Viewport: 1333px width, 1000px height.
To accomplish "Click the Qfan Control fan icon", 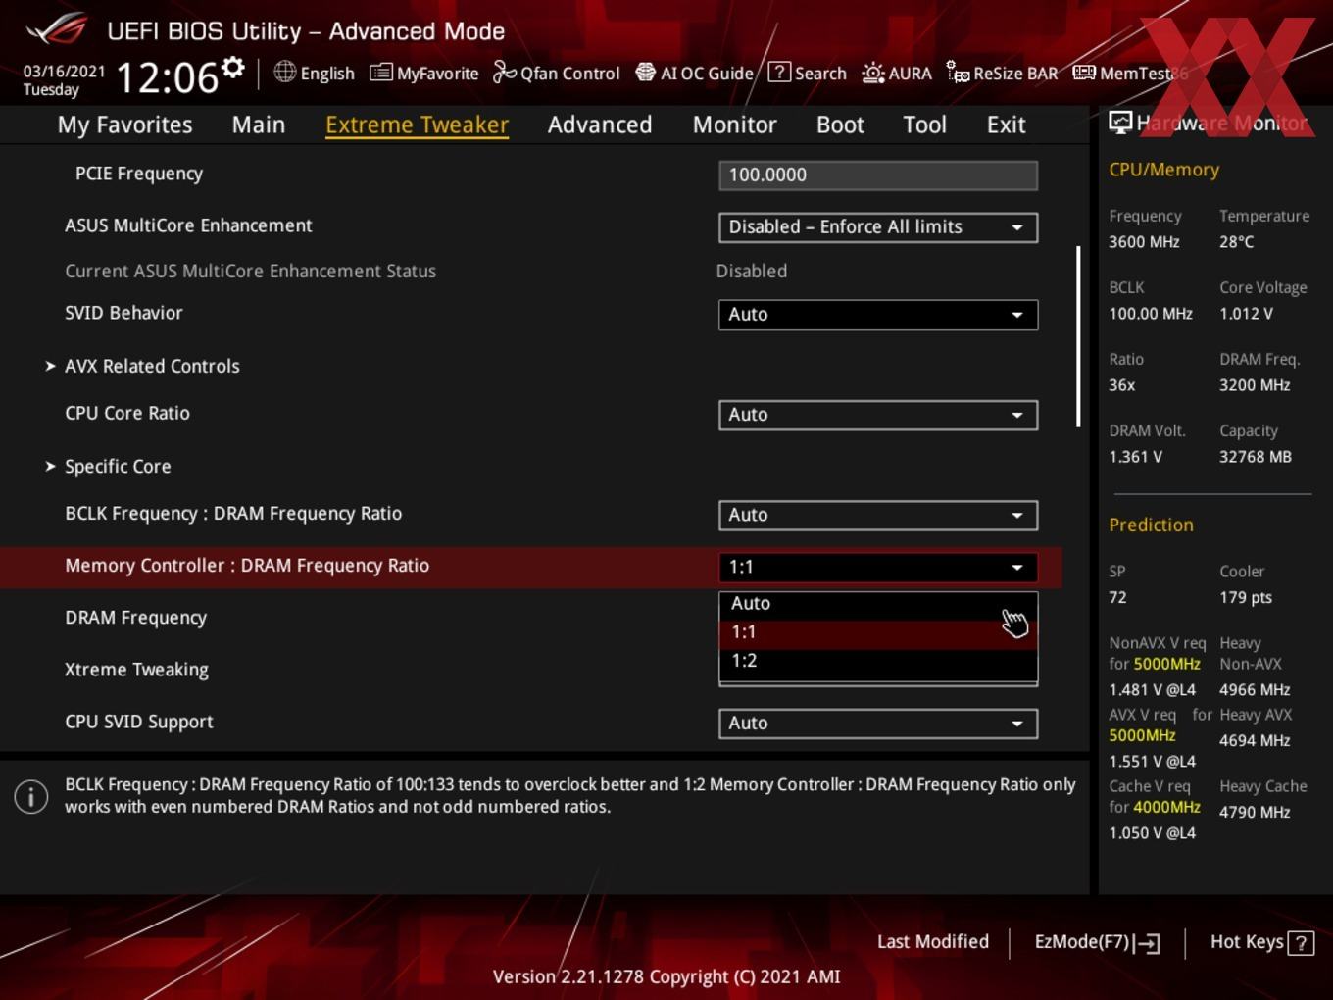I will coord(504,73).
